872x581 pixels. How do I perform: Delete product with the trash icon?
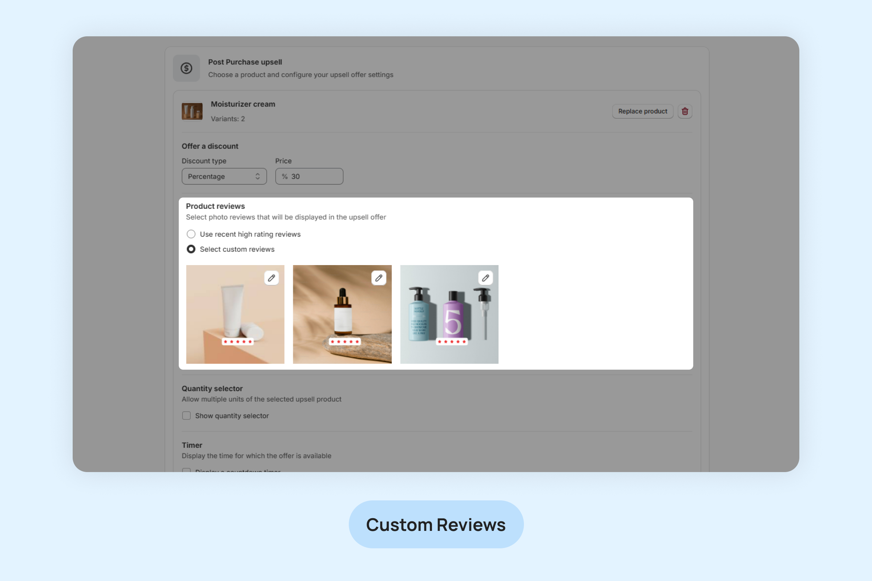pos(685,111)
